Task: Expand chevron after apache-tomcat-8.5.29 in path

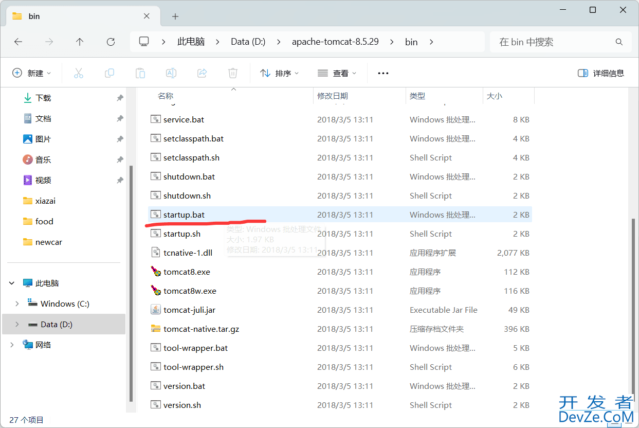Action: pos(392,42)
